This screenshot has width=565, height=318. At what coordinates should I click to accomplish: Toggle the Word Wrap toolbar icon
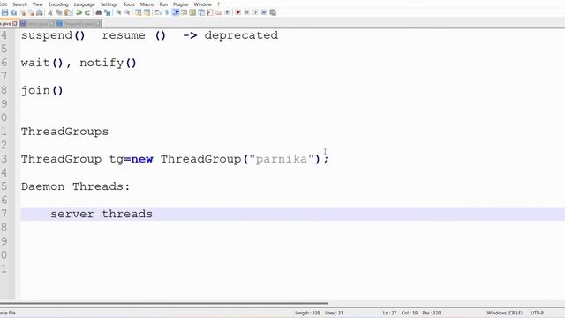[158, 12]
